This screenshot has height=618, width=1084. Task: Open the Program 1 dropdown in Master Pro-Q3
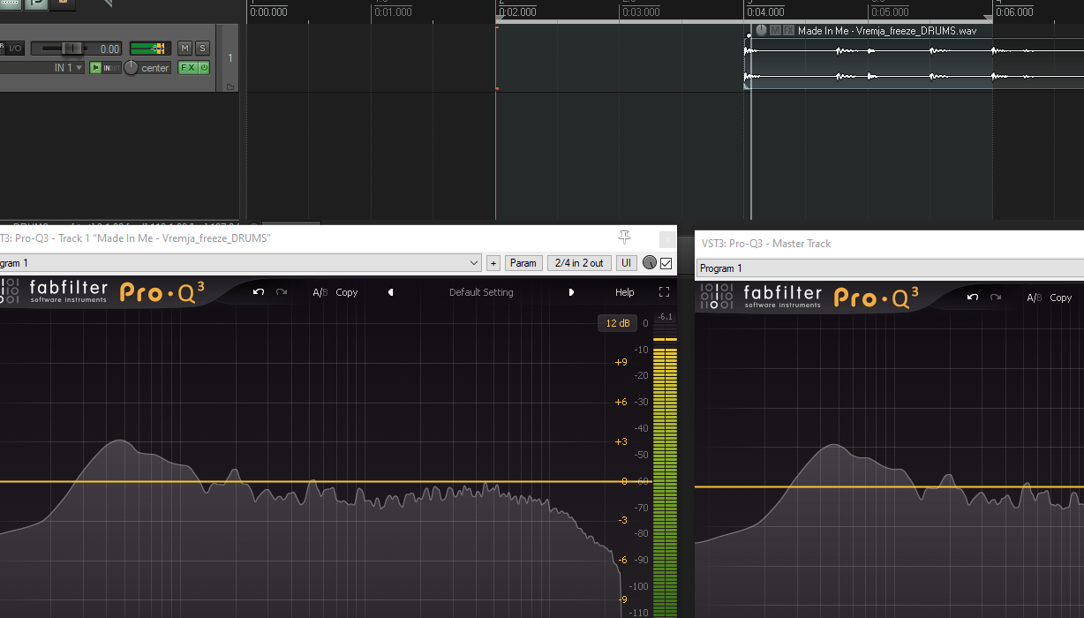(891, 268)
